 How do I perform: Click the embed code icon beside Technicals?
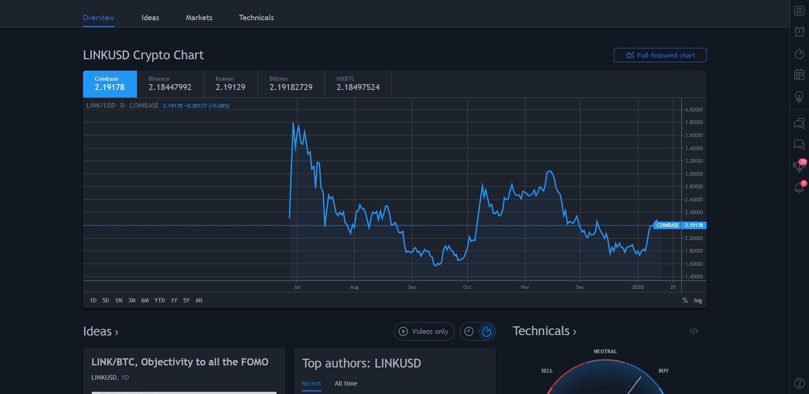[694, 331]
